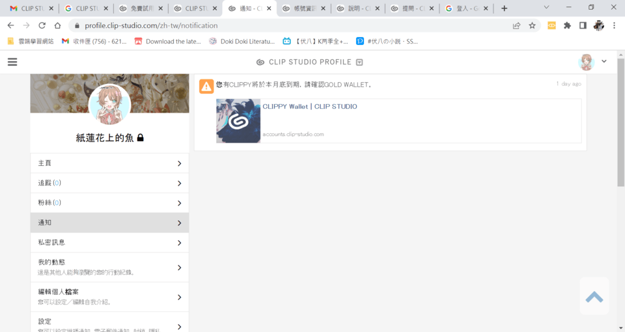Select the 通知 menu item

click(109, 223)
